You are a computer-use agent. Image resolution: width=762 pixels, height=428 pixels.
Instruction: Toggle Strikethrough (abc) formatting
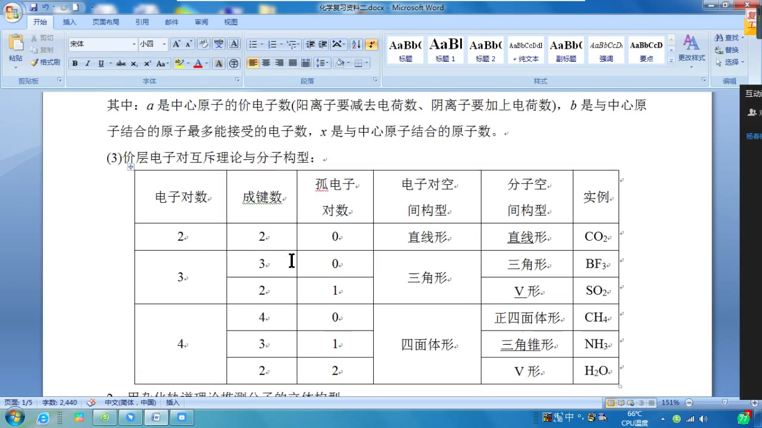tap(121, 64)
